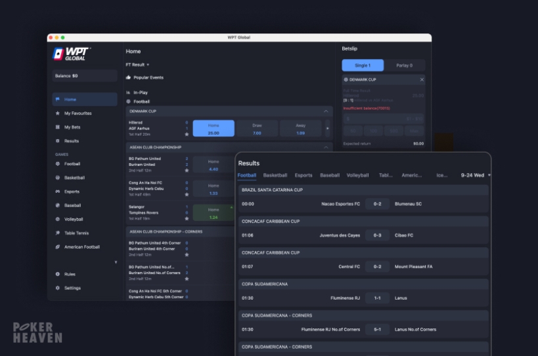Select Esports in Games sidebar
This screenshot has height=356, width=538.
point(72,191)
